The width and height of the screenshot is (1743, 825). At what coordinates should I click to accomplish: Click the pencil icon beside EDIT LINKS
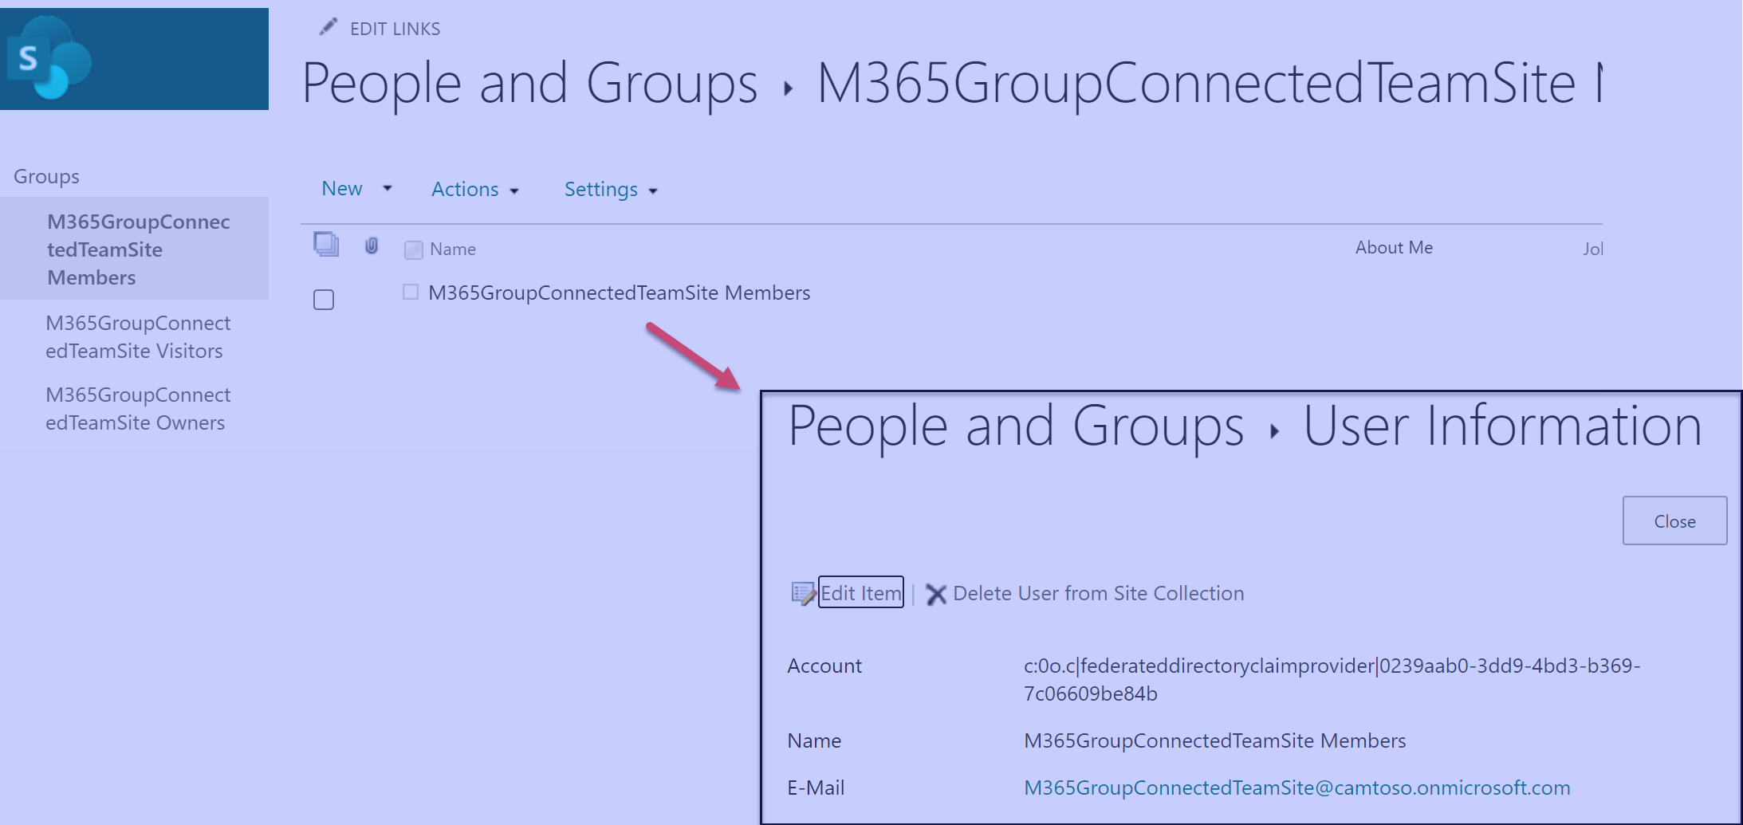point(328,28)
